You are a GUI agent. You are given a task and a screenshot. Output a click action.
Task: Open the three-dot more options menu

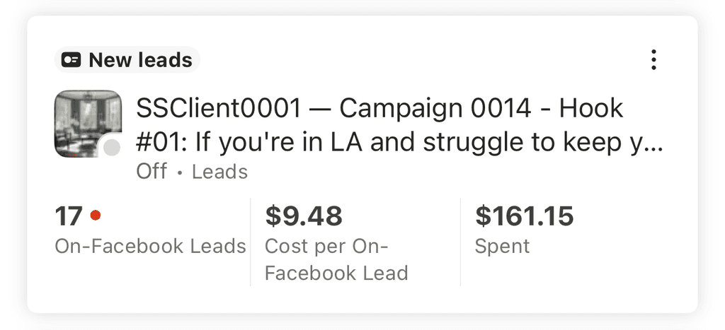point(653,60)
